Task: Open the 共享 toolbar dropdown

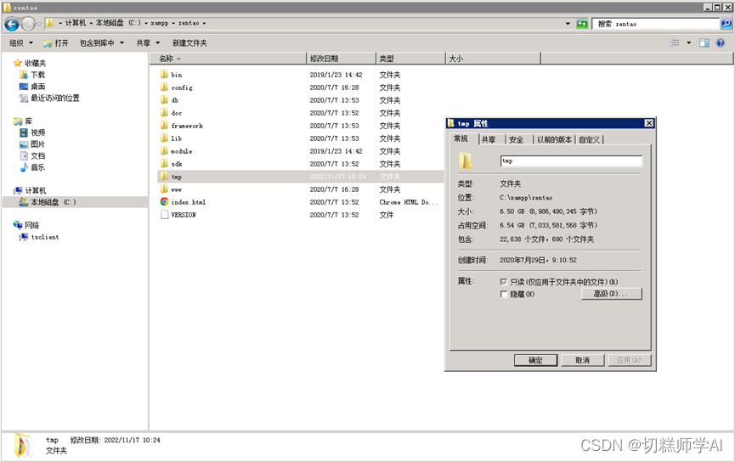Action: [x=148, y=42]
